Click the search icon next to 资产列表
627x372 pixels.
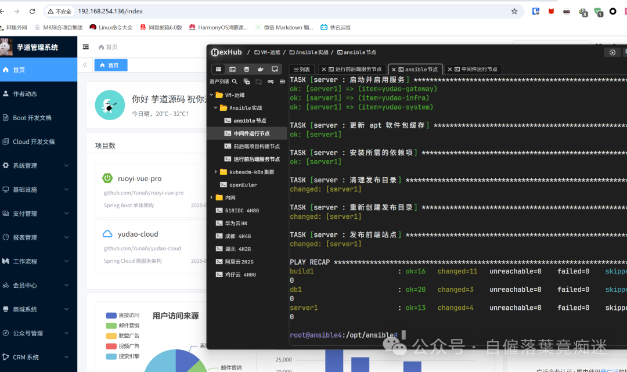pos(235,81)
